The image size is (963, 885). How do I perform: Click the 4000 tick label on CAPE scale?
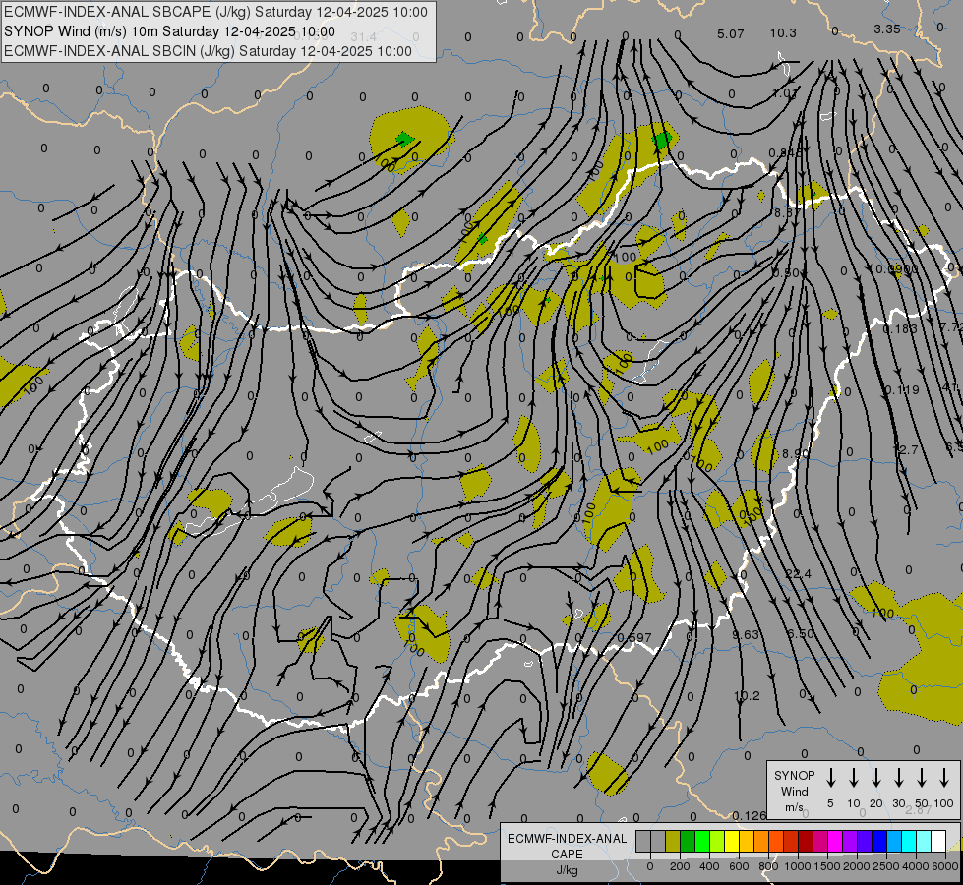pyautogui.click(x=916, y=866)
